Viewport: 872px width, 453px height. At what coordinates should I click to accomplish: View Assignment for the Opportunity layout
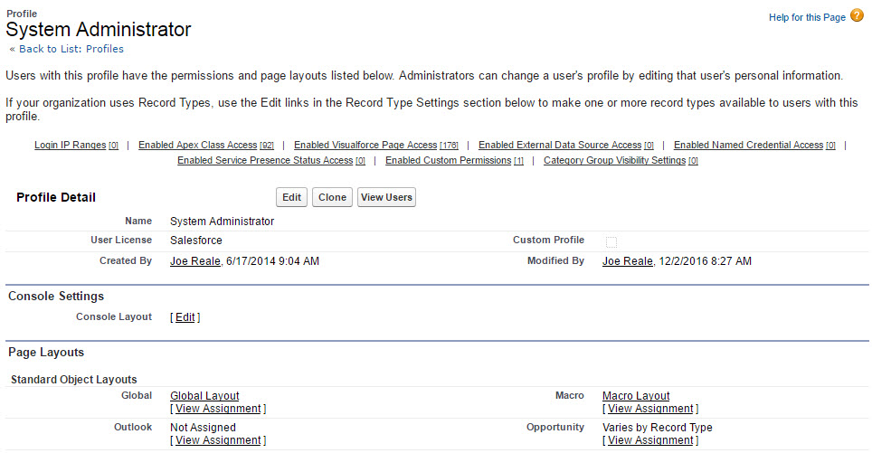coord(650,440)
